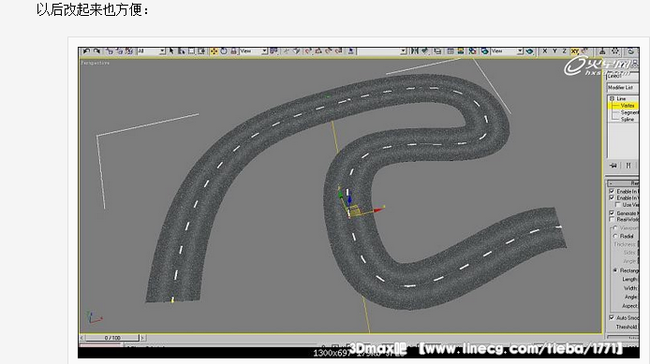
Task: Toggle the XY plane constraint button
Action: pos(575,51)
